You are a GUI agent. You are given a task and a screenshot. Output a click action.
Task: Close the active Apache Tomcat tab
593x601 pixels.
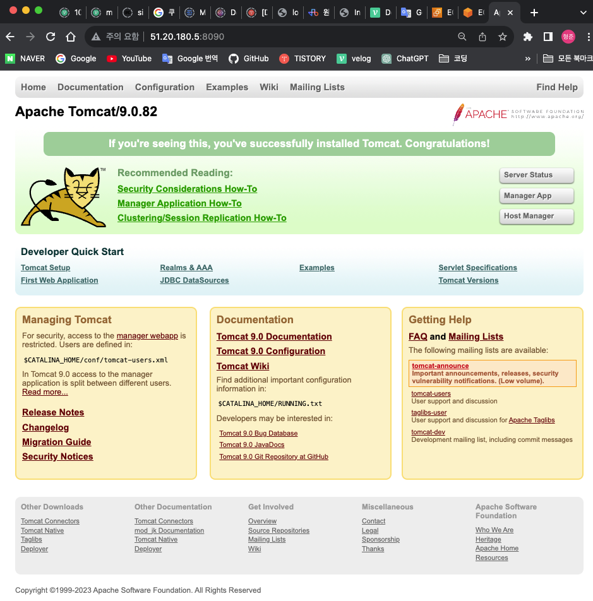point(510,13)
